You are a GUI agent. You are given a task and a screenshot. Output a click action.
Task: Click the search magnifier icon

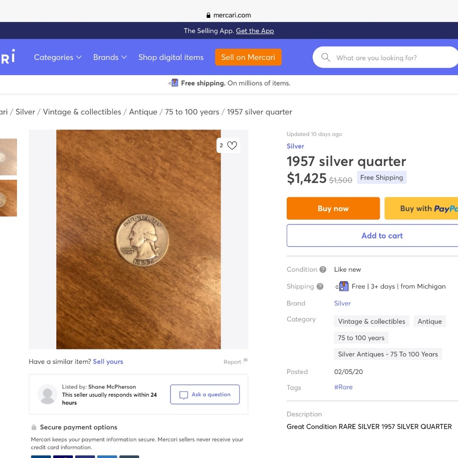pos(326,57)
